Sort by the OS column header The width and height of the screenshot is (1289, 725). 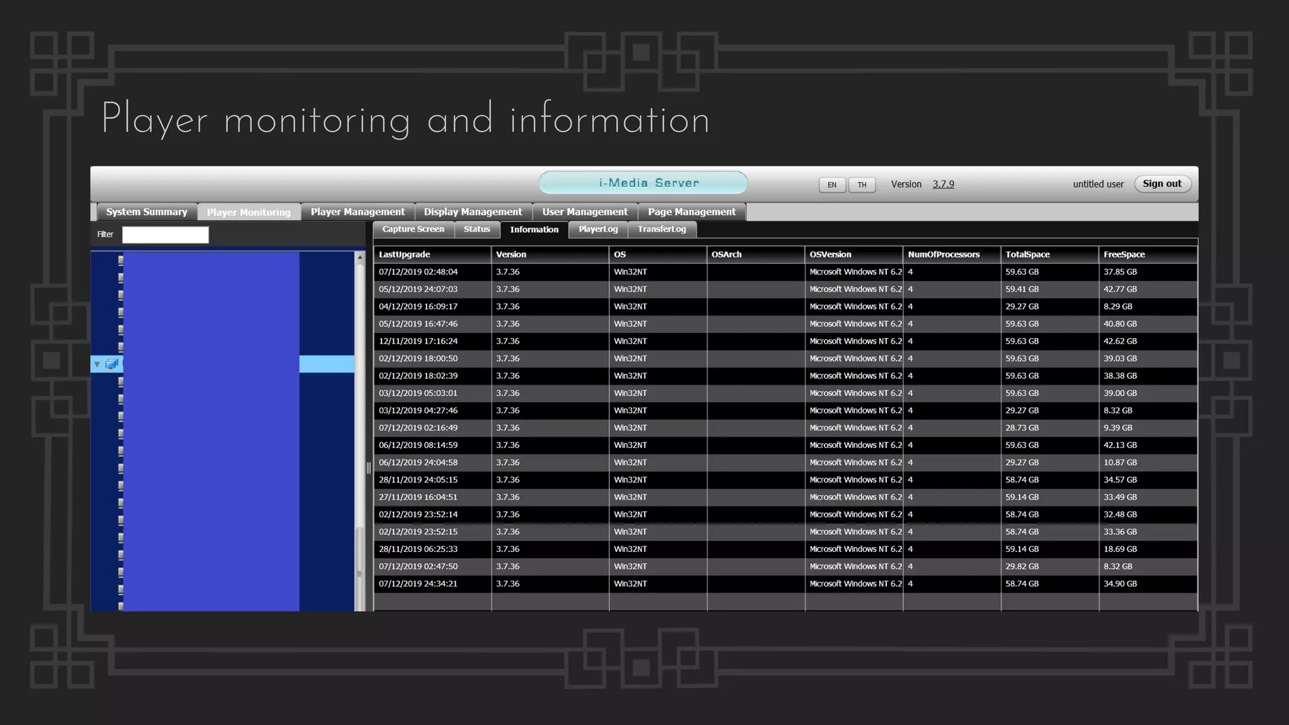click(658, 254)
